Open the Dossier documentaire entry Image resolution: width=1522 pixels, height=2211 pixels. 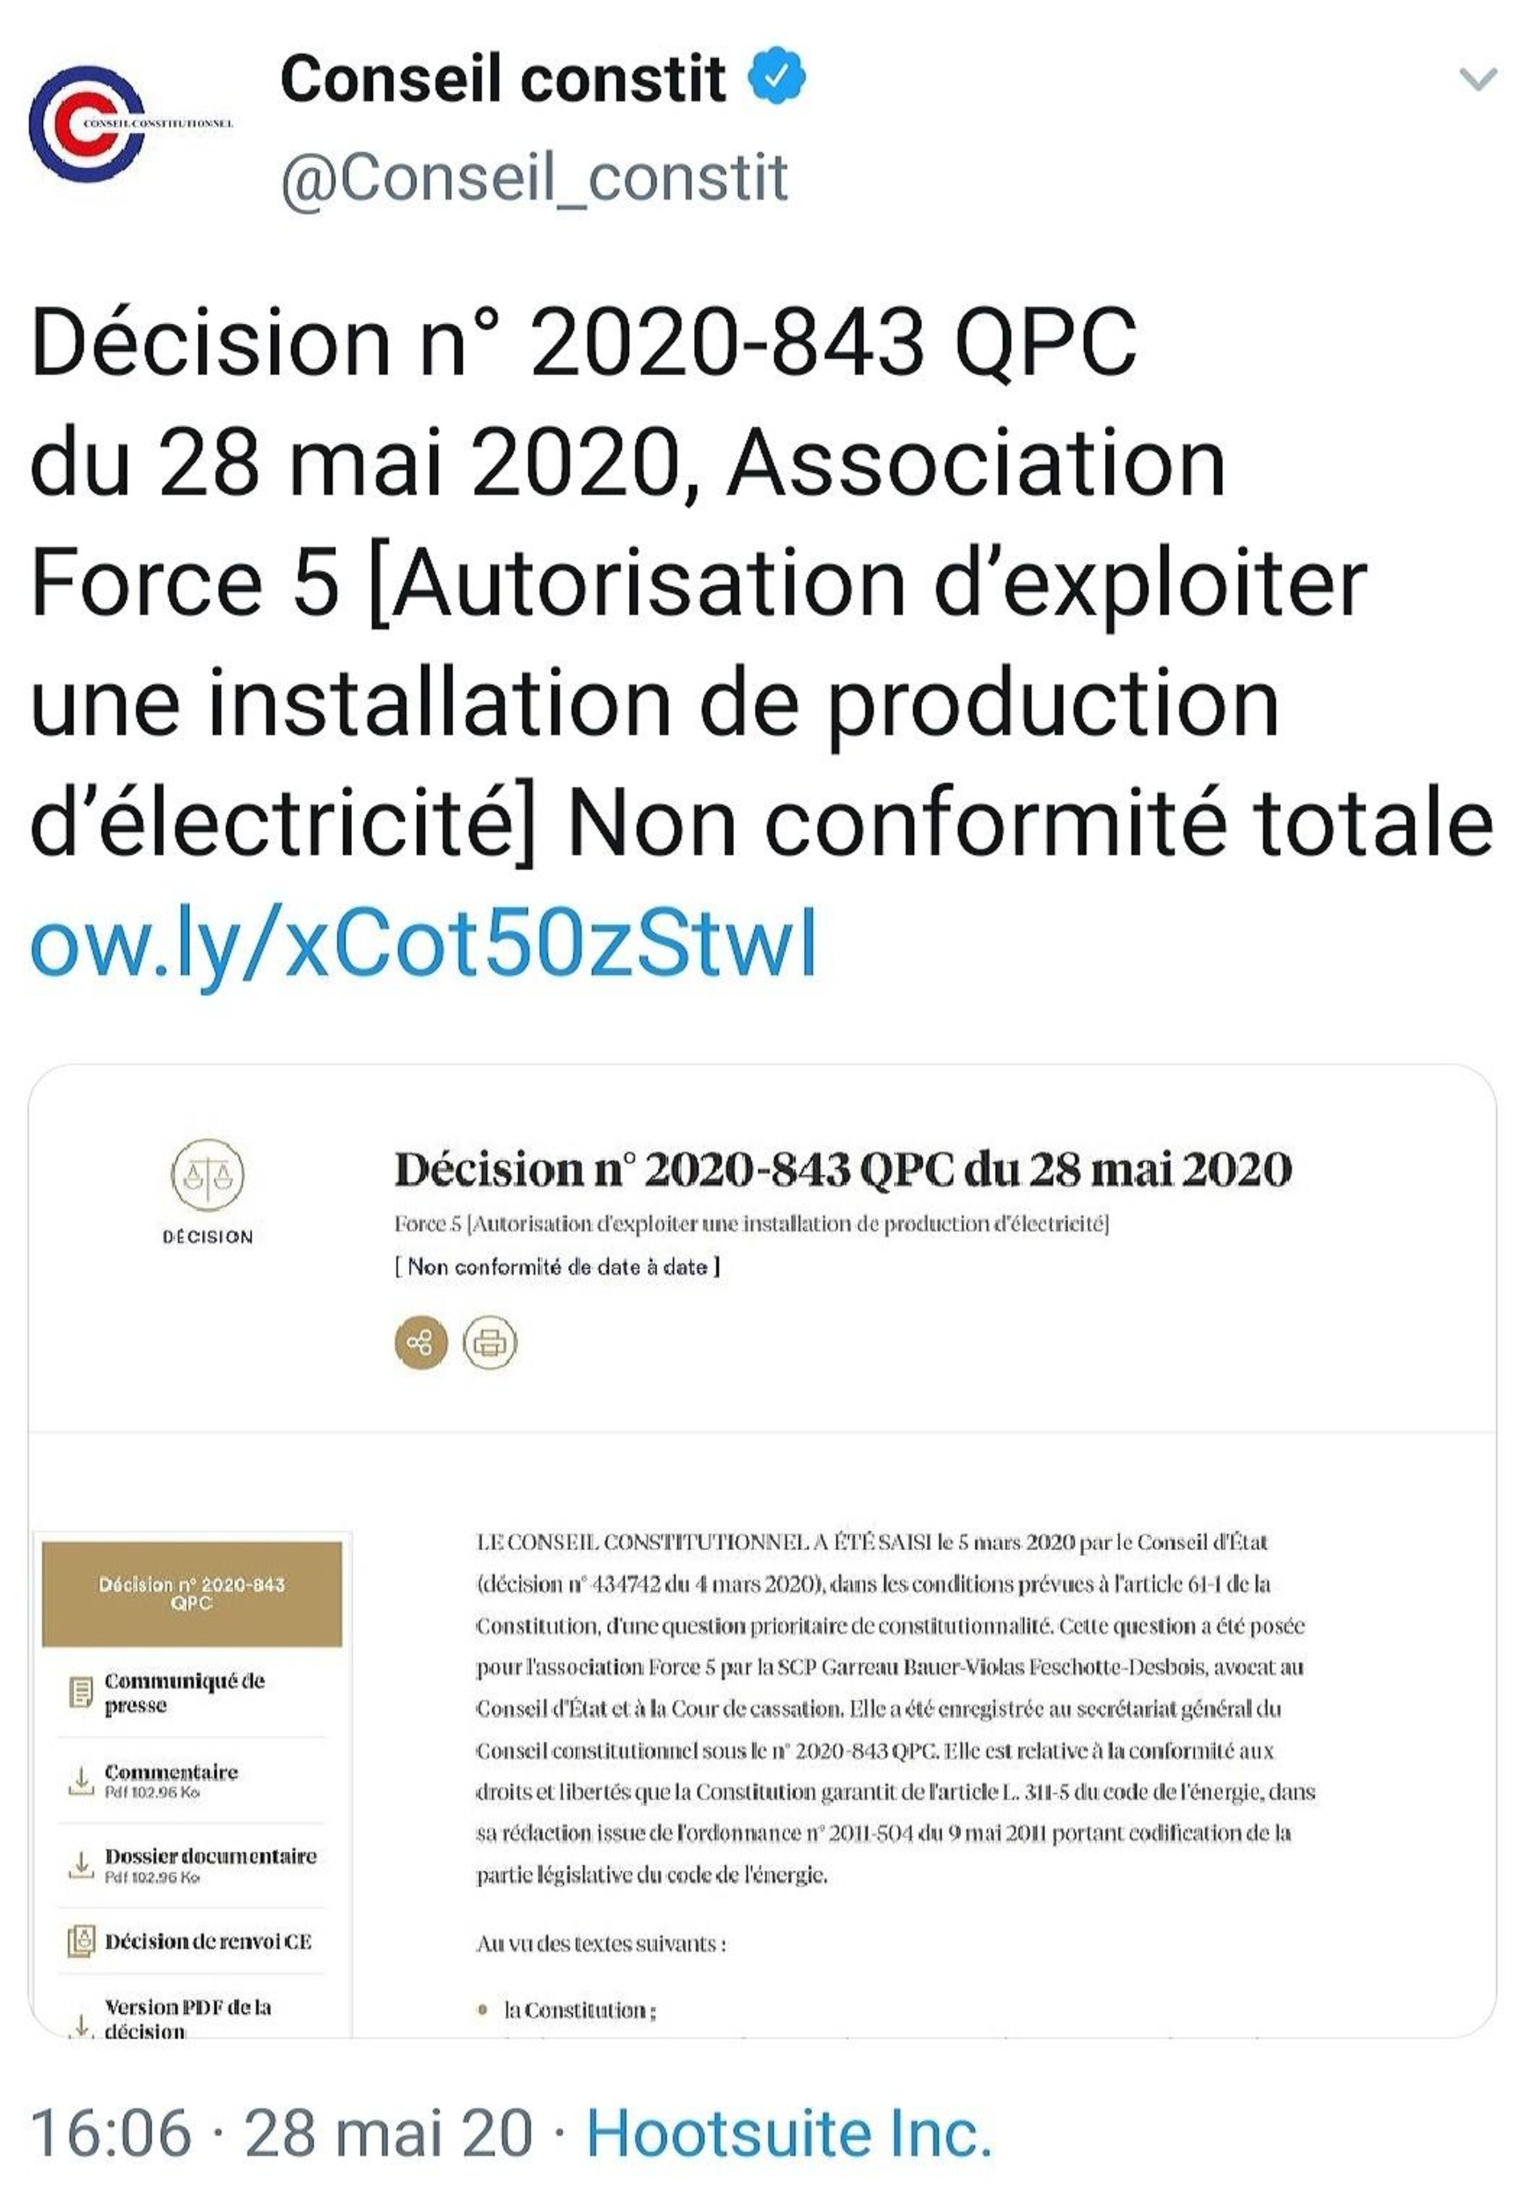(210, 1856)
